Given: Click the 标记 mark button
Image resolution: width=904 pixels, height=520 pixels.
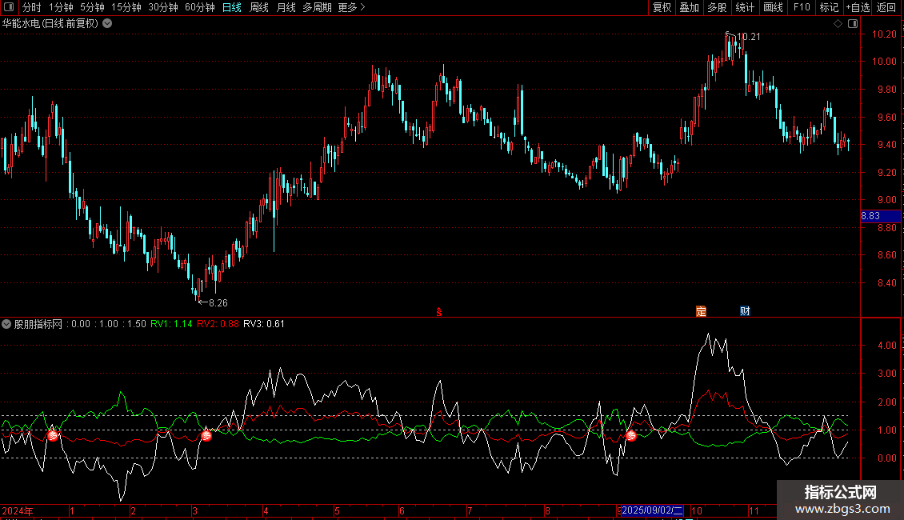Looking at the screenshot, I should click(829, 7).
